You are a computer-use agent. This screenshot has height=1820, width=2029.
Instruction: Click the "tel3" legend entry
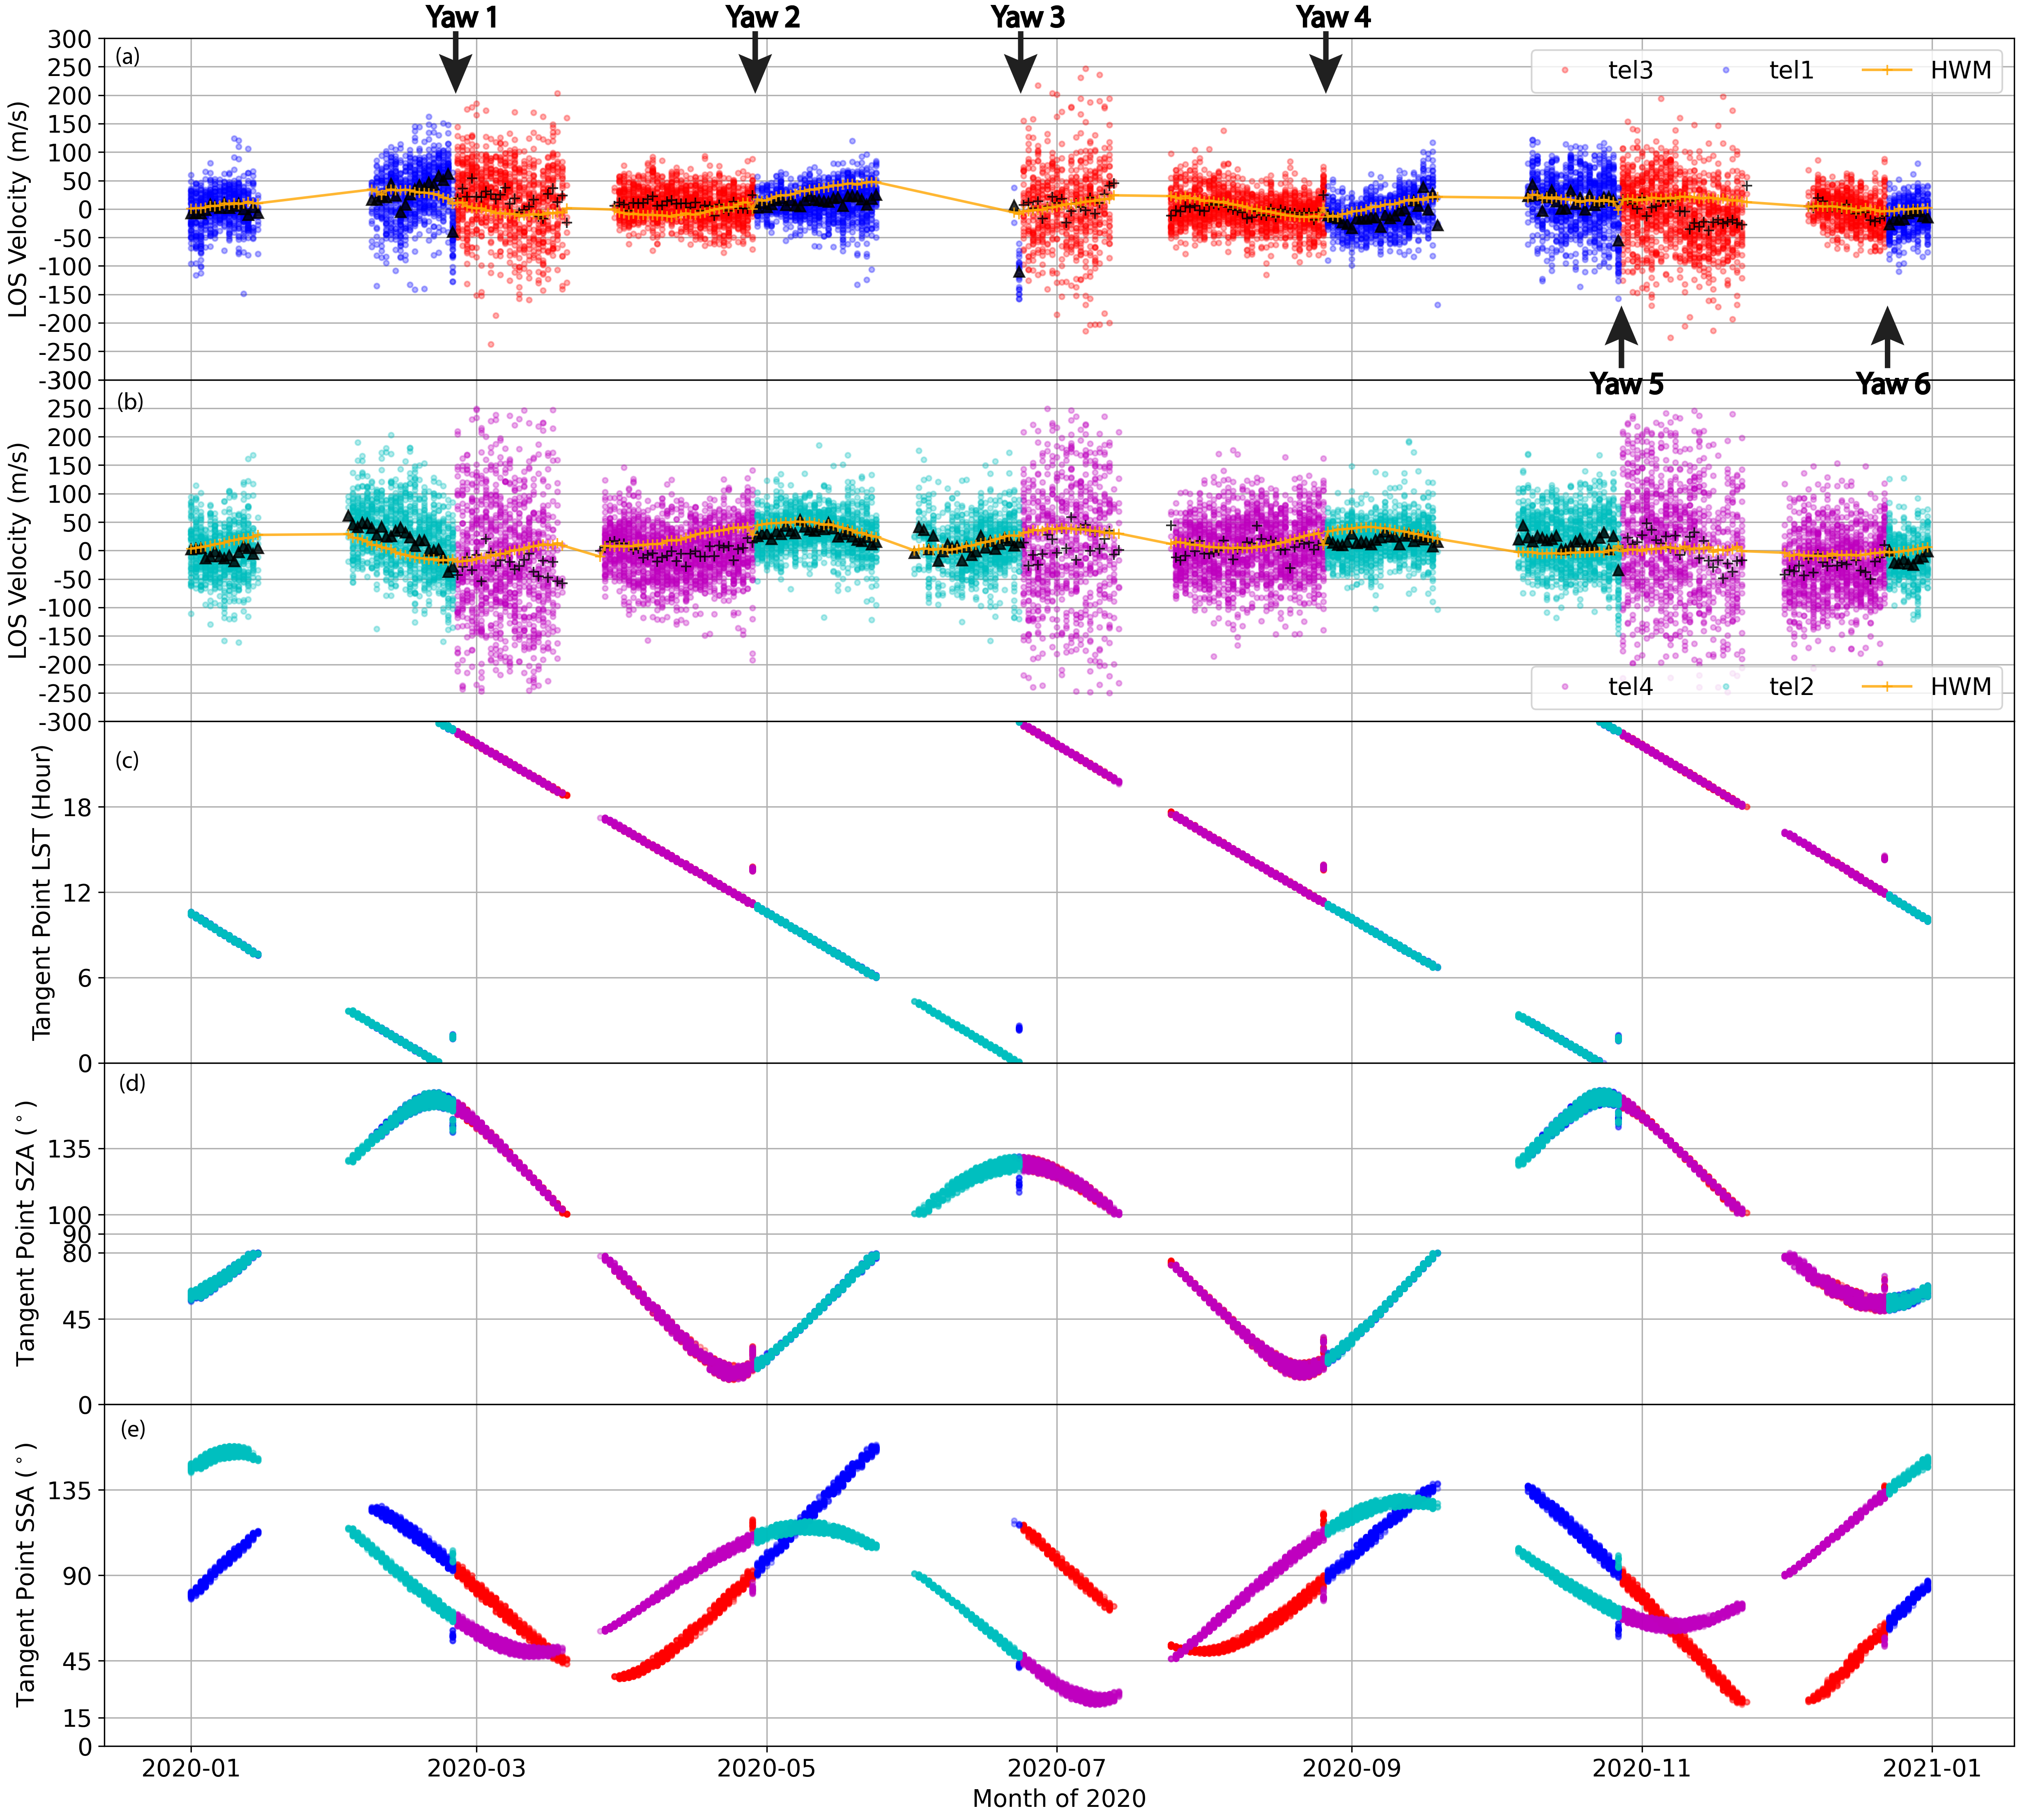coord(1630,70)
